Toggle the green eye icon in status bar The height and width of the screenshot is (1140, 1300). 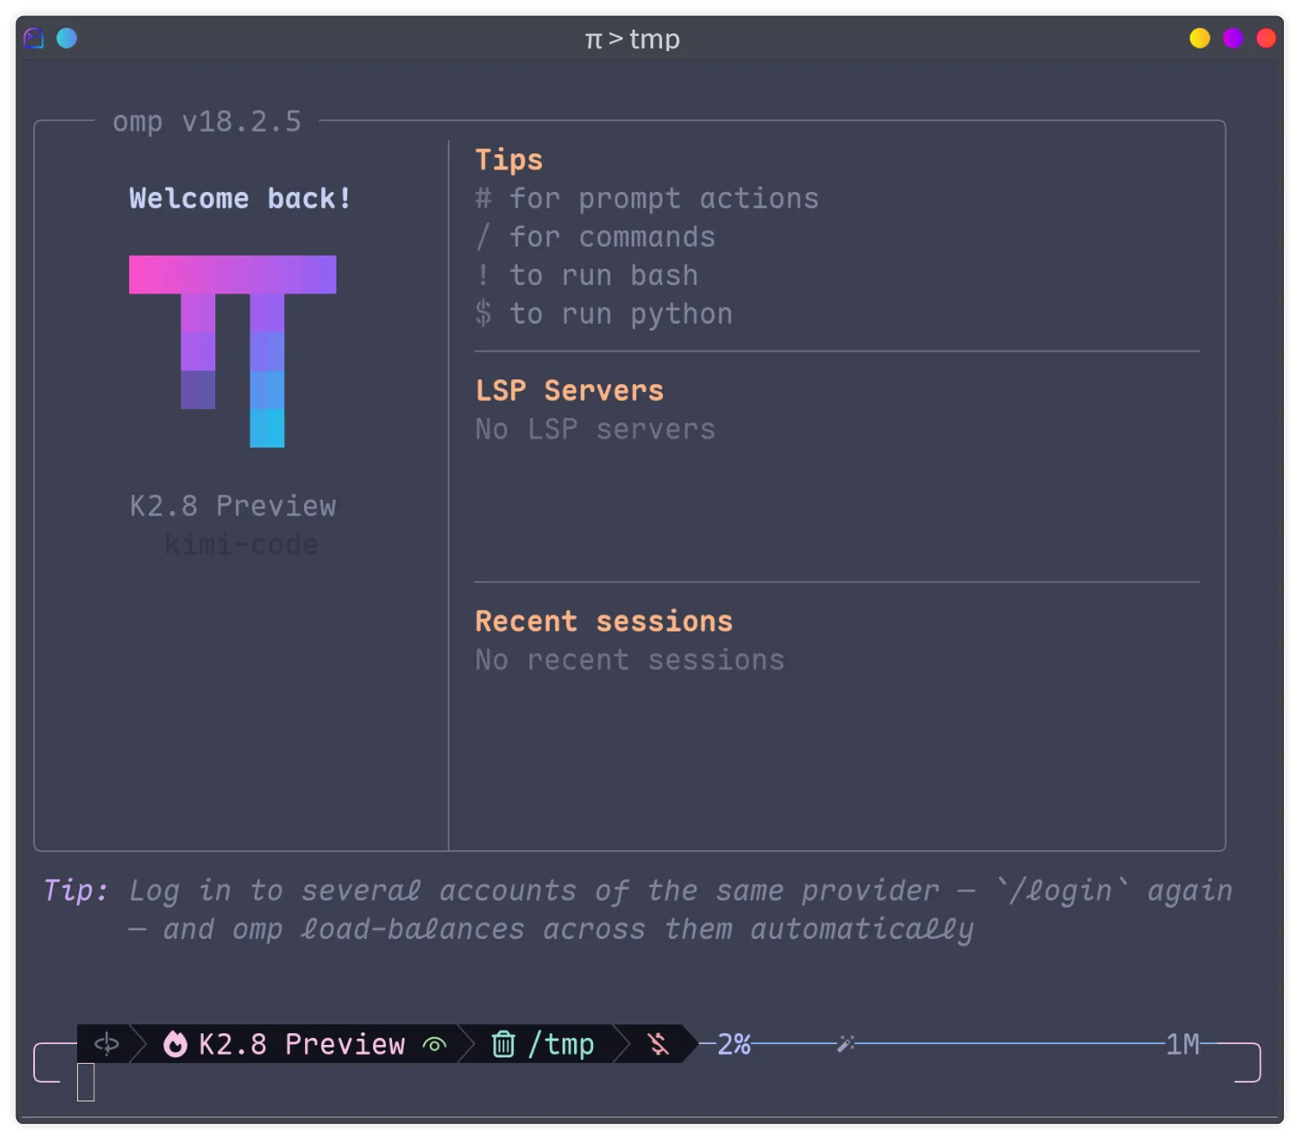(x=434, y=1045)
